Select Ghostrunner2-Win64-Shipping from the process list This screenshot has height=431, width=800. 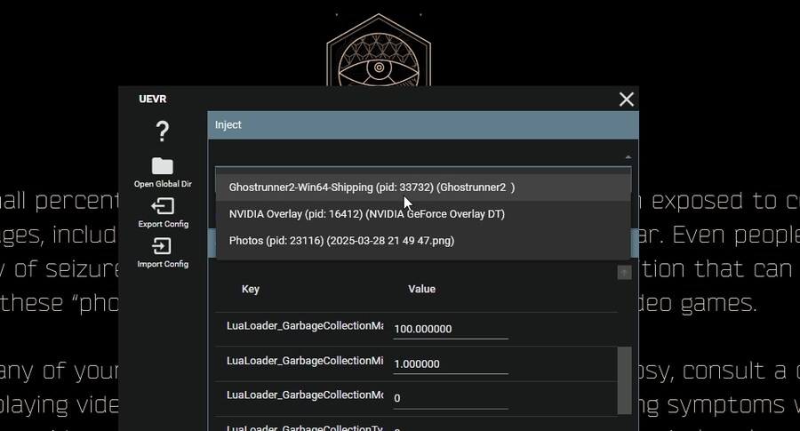[x=372, y=188]
